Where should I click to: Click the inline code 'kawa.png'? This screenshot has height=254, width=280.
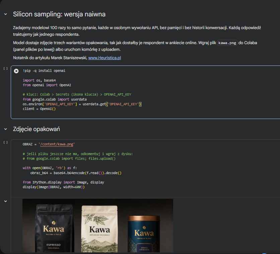pyautogui.click(x=227, y=43)
